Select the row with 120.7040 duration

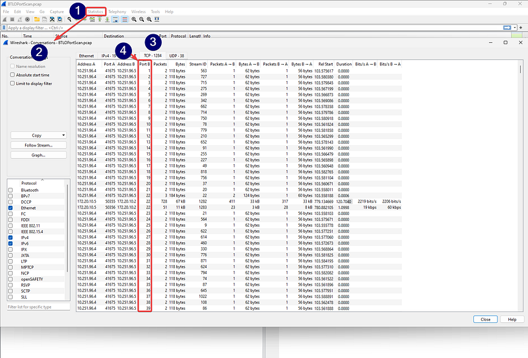239,202
